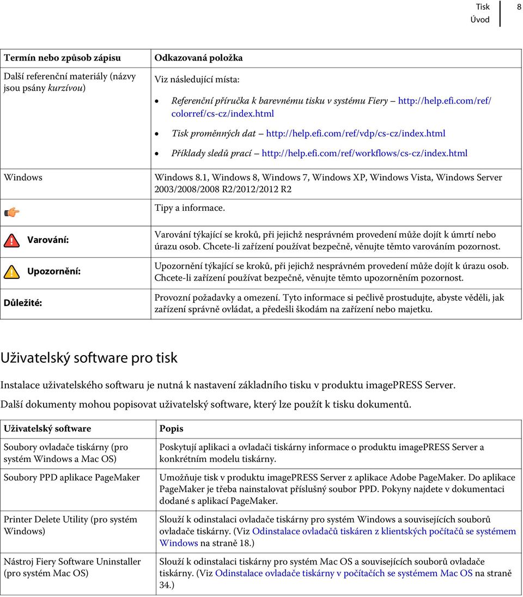Open the colorref/cs-cz/index.html help link
This screenshot has height=597, width=523.
click(x=331, y=107)
